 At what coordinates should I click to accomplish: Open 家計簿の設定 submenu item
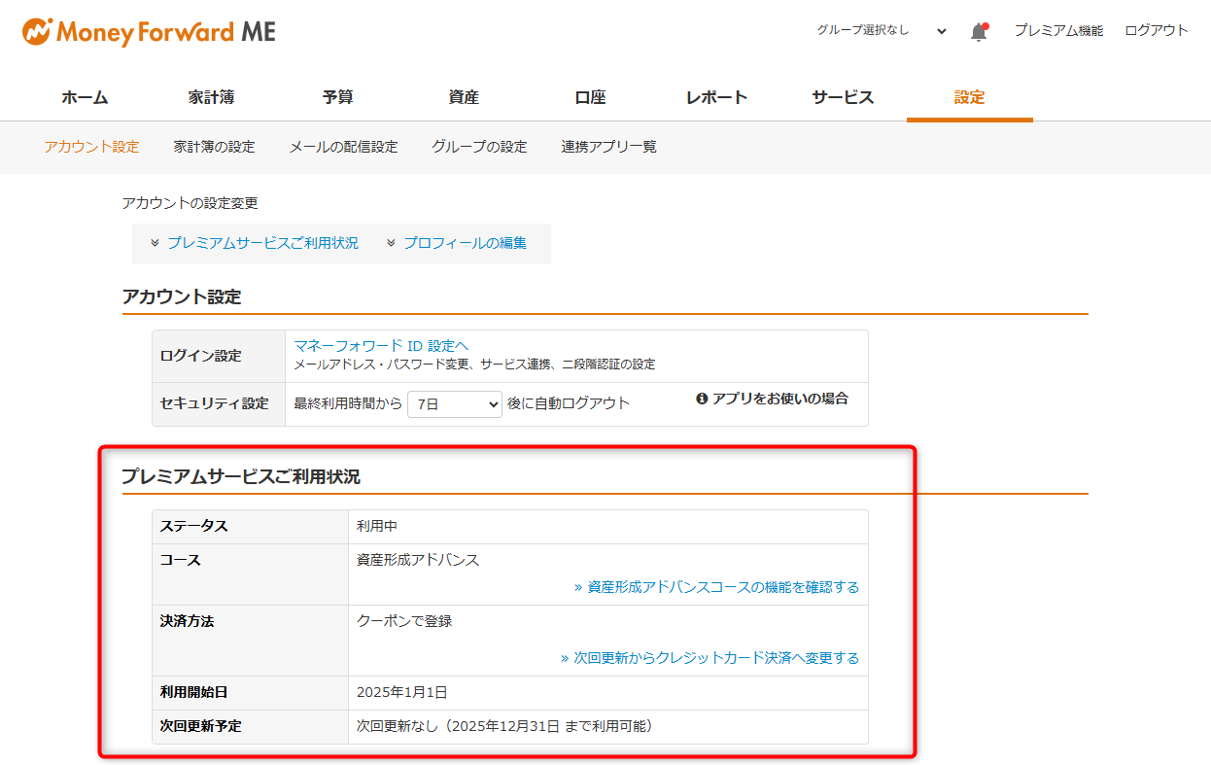click(214, 147)
